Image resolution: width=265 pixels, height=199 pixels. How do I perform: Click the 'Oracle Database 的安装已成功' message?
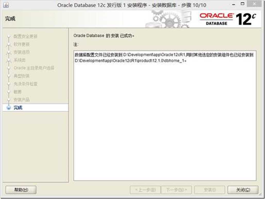point(104,36)
